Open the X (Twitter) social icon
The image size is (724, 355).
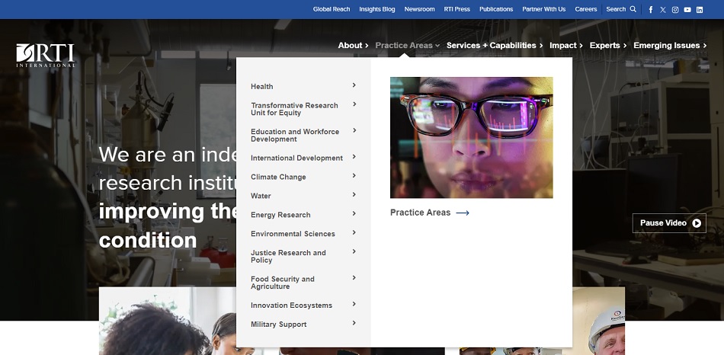[x=663, y=10]
